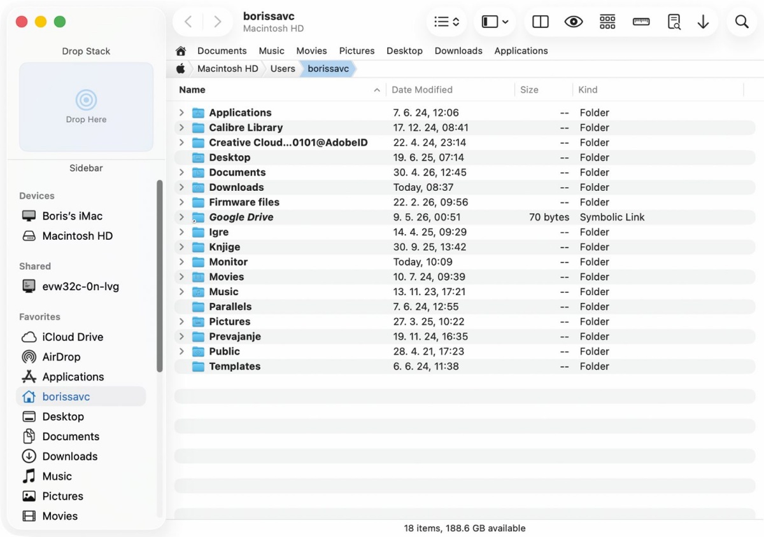
Task: Click the sidebar vertical scrollbar
Action: pos(160,276)
